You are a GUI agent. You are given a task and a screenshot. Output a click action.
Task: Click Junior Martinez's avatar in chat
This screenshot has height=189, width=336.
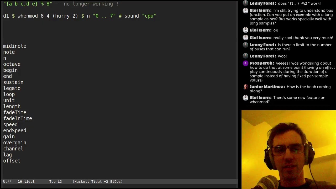(x=245, y=87)
